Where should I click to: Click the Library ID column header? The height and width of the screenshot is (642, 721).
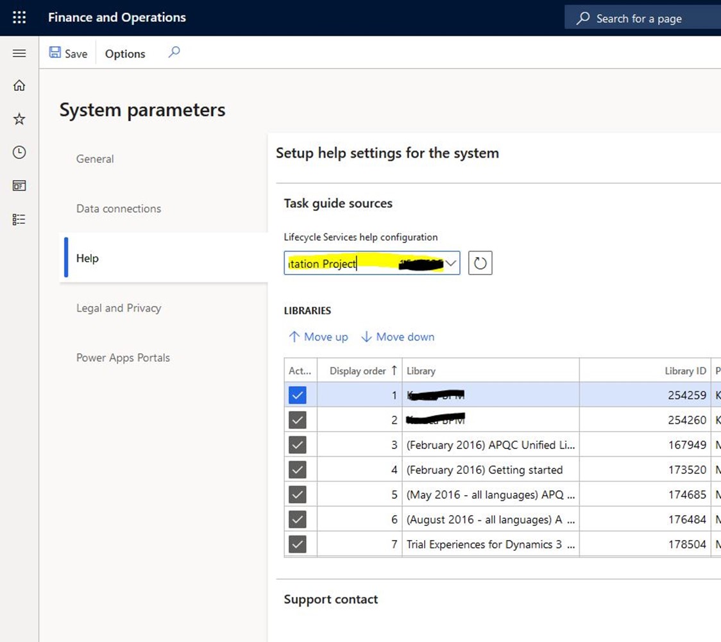coord(645,371)
